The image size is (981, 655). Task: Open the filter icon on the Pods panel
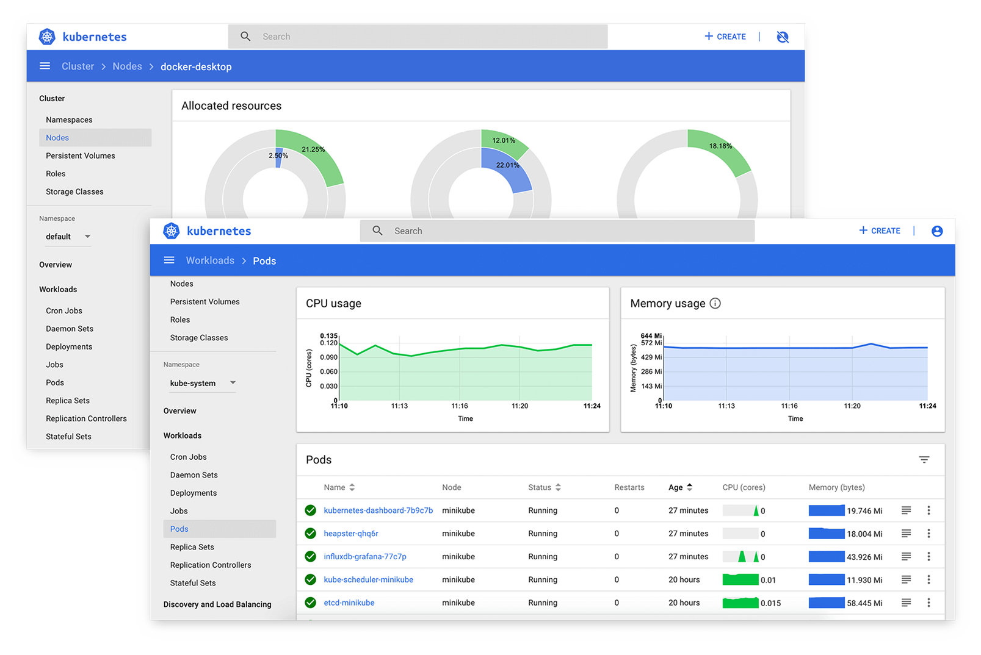click(924, 459)
